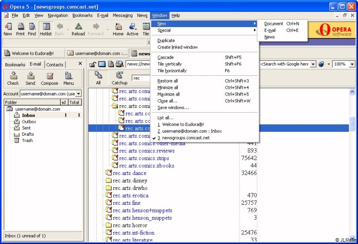Click the Total column header
Screen dimensions: 358x244
[x=74, y=102]
